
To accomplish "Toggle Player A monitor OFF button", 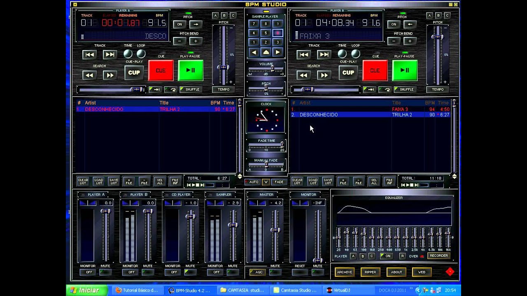I will coord(89,272).
